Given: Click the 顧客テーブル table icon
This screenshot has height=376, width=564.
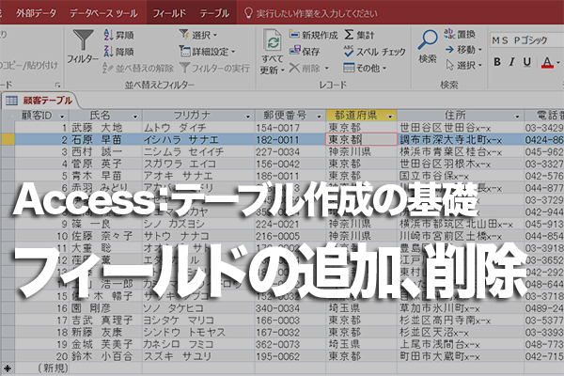Looking at the screenshot, I should [x=11, y=101].
